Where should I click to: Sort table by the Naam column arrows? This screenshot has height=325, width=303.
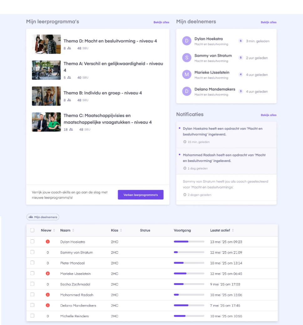point(73,230)
